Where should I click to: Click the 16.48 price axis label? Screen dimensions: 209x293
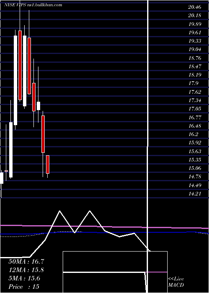(x=195, y=126)
